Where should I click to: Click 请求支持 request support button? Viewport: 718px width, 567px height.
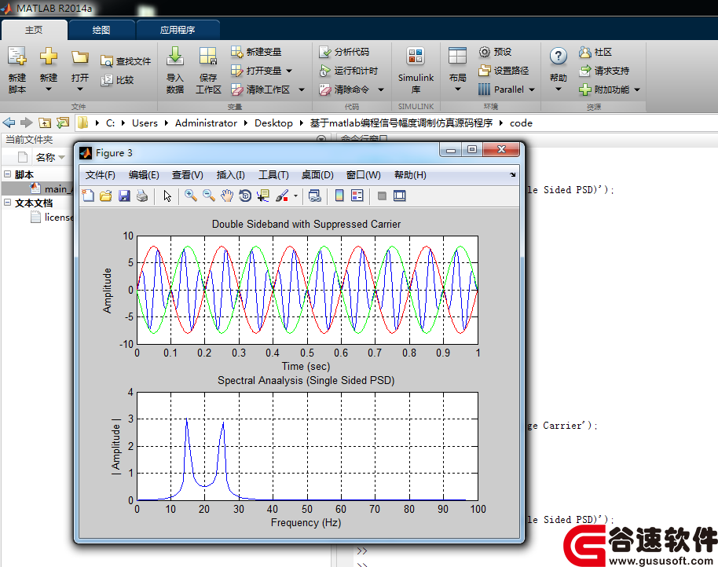604,71
